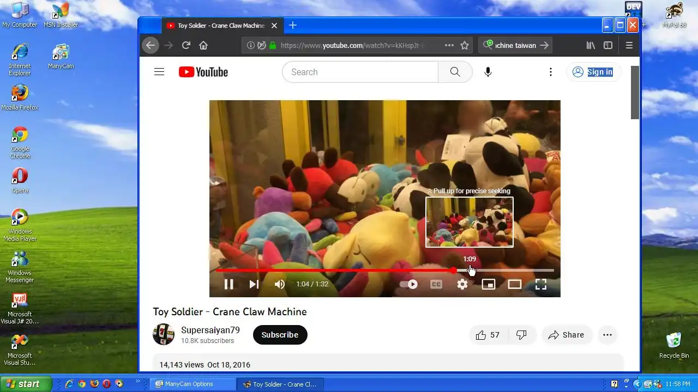Viewport: 698px width, 392px height.
Task: Pause the YouTube video
Action: point(229,284)
